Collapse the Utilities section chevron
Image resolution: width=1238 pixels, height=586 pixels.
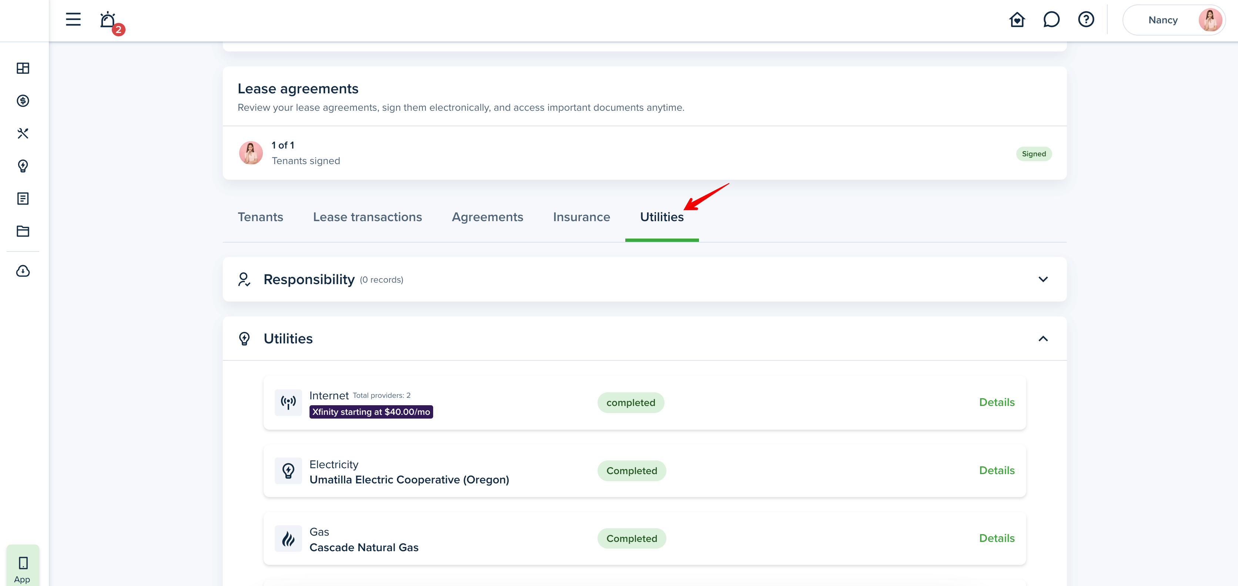coord(1043,339)
